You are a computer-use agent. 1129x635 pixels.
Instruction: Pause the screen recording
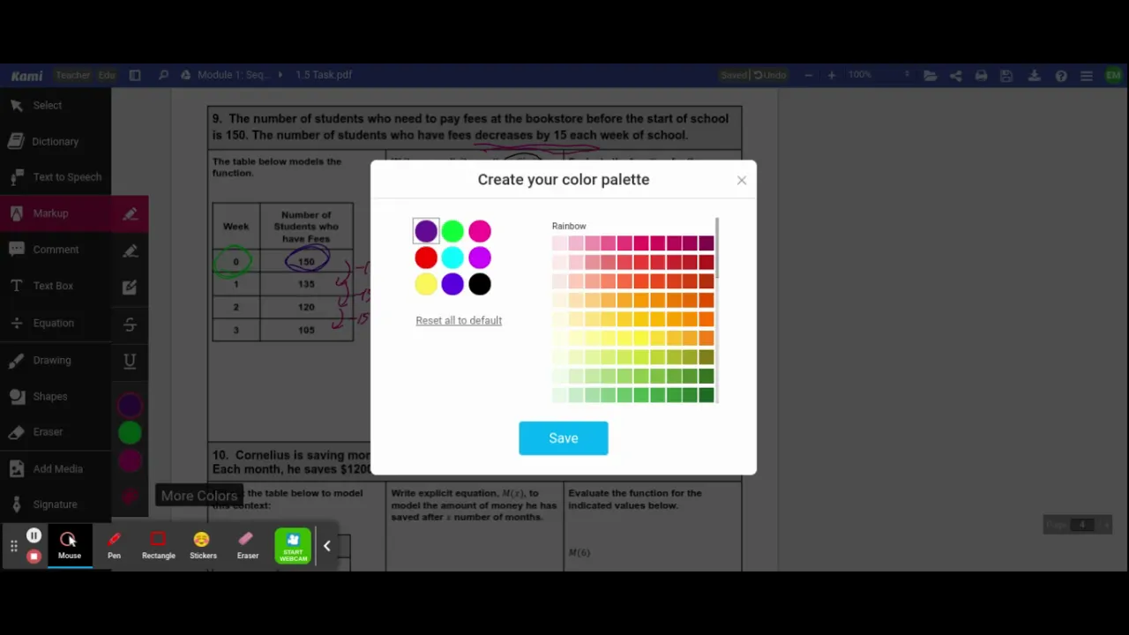point(34,535)
